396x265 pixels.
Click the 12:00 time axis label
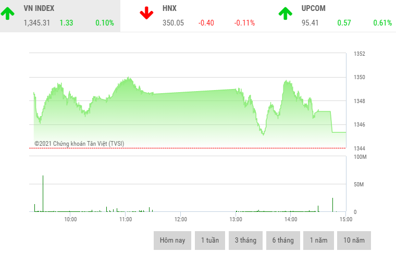point(180,219)
